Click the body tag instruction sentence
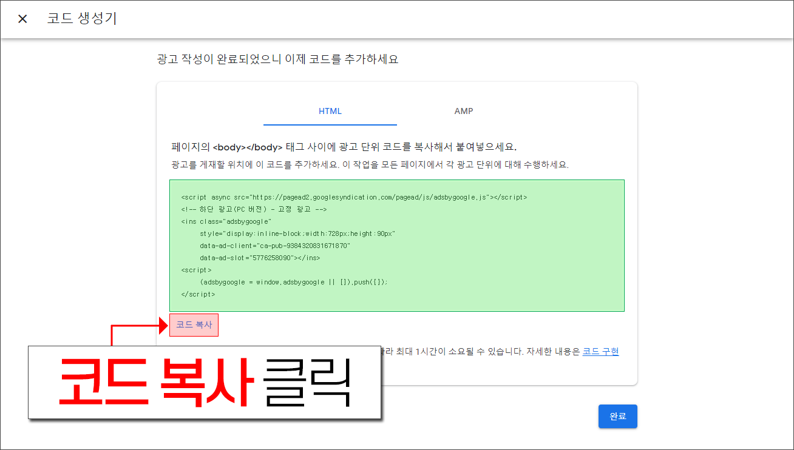Image resolution: width=794 pixels, height=450 pixels. 344,147
